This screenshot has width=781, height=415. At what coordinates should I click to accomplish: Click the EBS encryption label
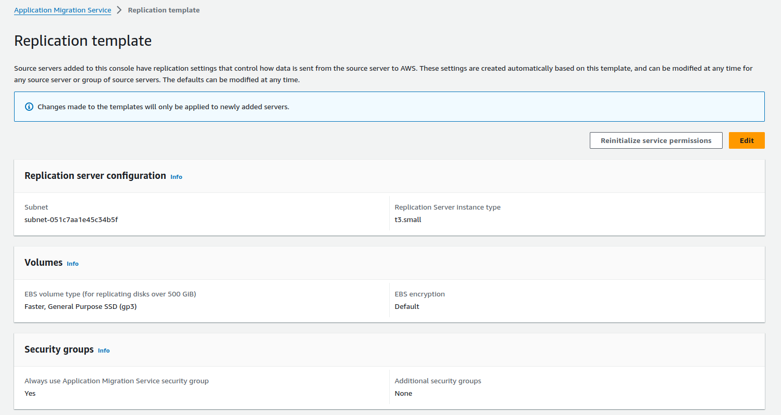click(420, 294)
